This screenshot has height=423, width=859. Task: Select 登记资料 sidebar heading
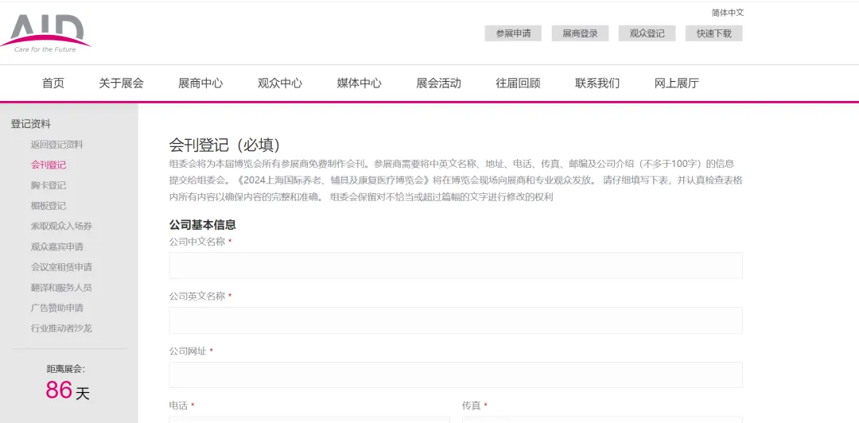point(31,124)
